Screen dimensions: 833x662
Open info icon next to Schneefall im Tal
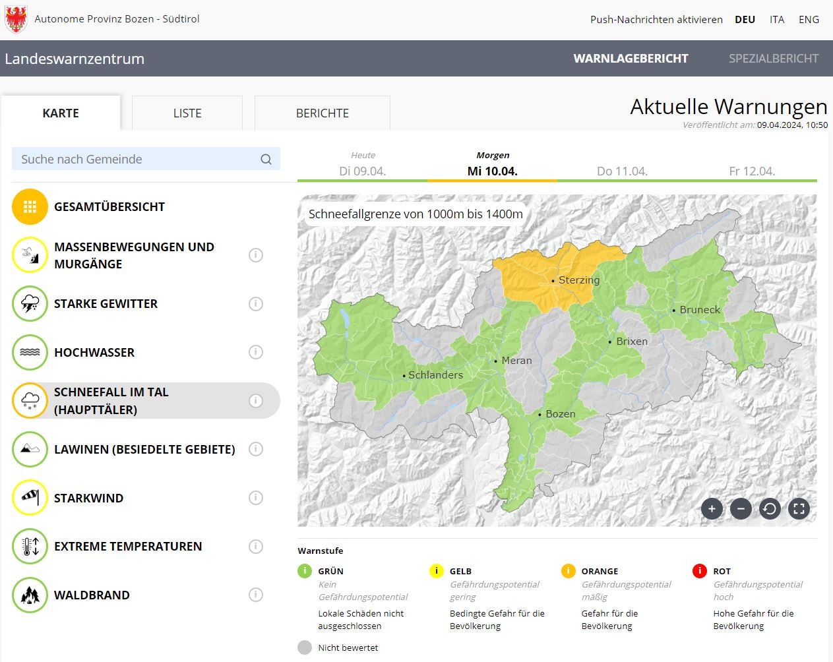point(256,401)
